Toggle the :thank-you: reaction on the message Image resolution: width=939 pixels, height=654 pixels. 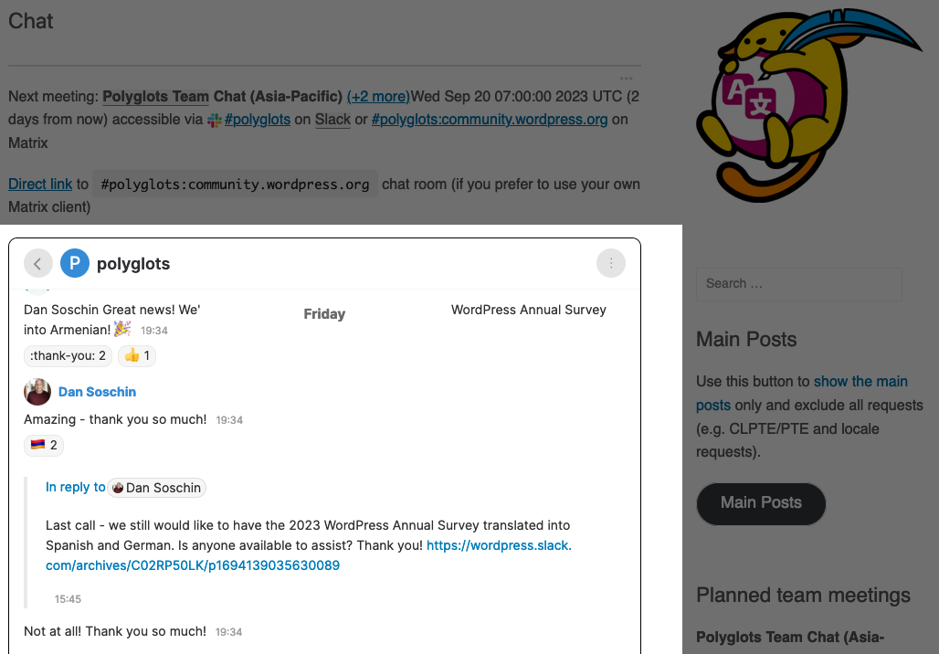point(67,355)
